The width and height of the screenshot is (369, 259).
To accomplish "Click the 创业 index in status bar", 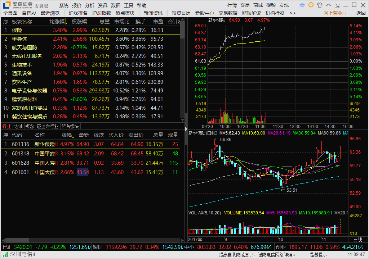I will click(281, 247).
